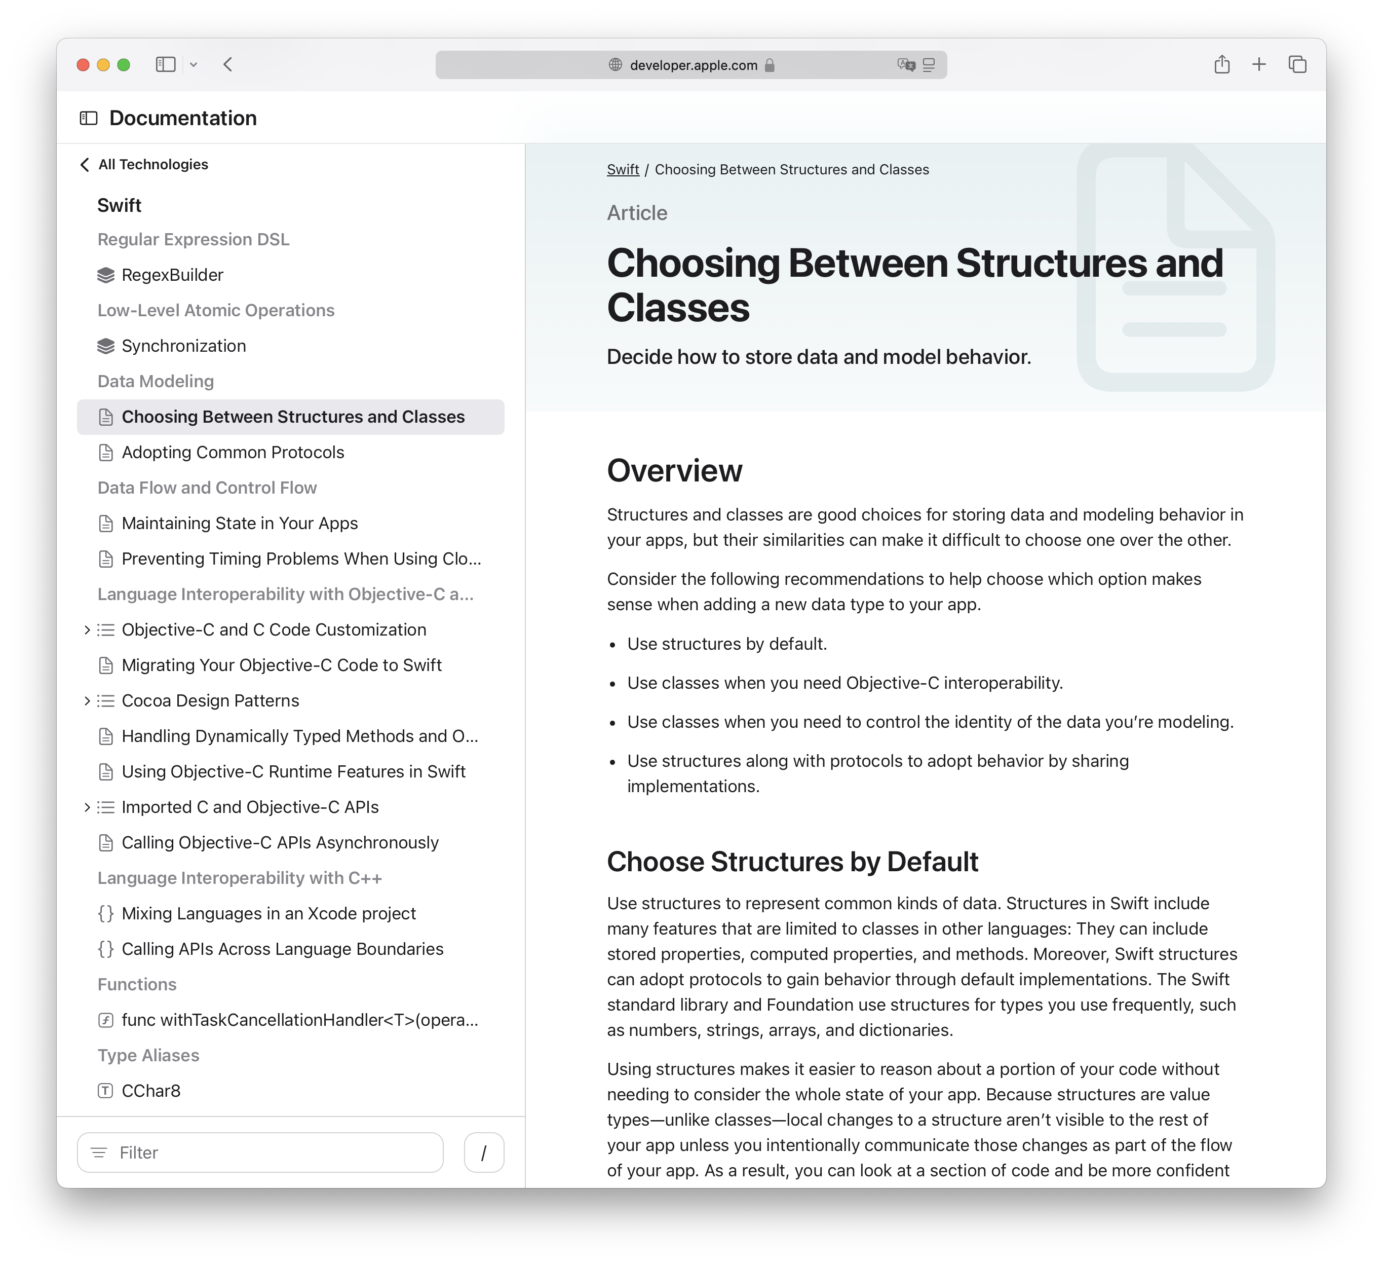This screenshot has width=1383, height=1263.
Task: Open func withTaskCancellationHandler entry
Action: (x=300, y=1020)
